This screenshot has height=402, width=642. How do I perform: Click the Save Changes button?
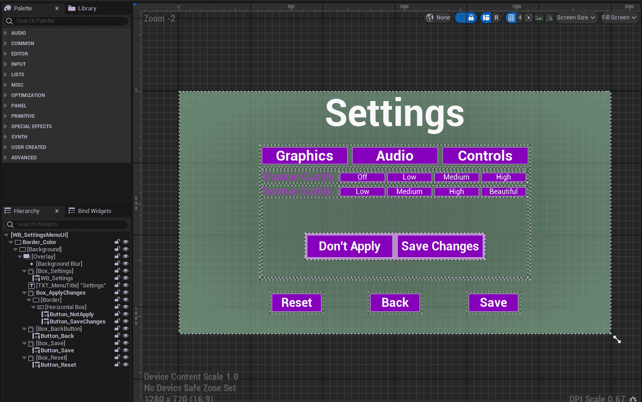coord(440,246)
